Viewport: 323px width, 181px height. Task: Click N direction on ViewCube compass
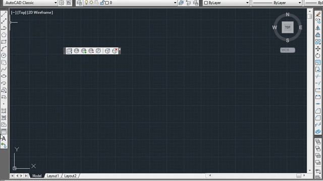(288, 15)
